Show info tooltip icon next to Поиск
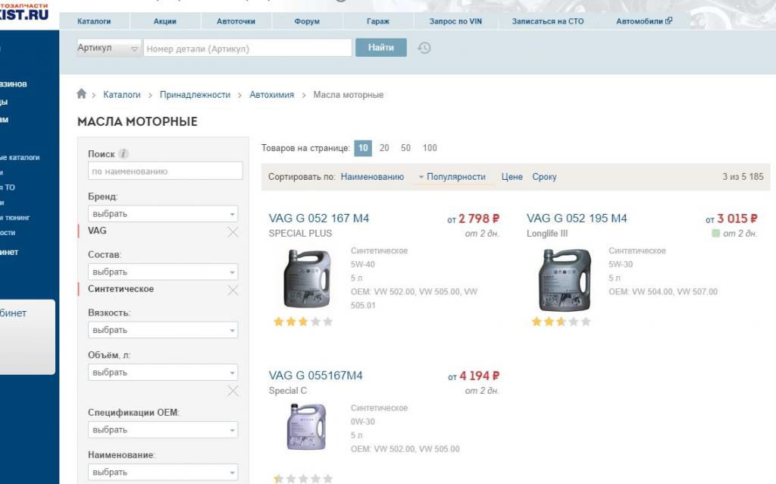 [x=124, y=154]
